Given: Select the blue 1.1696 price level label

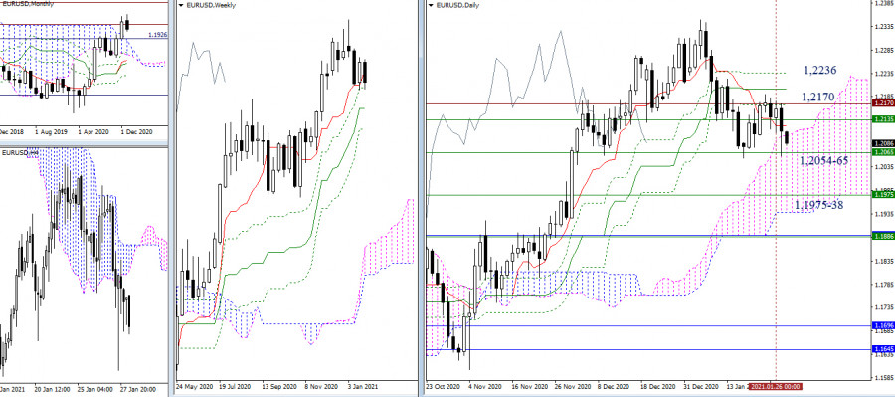Looking at the screenshot, I should click(883, 325).
